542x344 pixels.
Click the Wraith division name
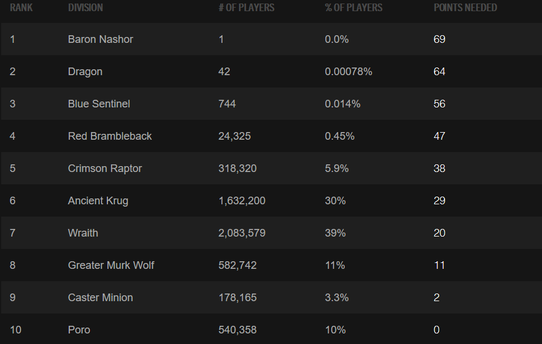tap(83, 233)
